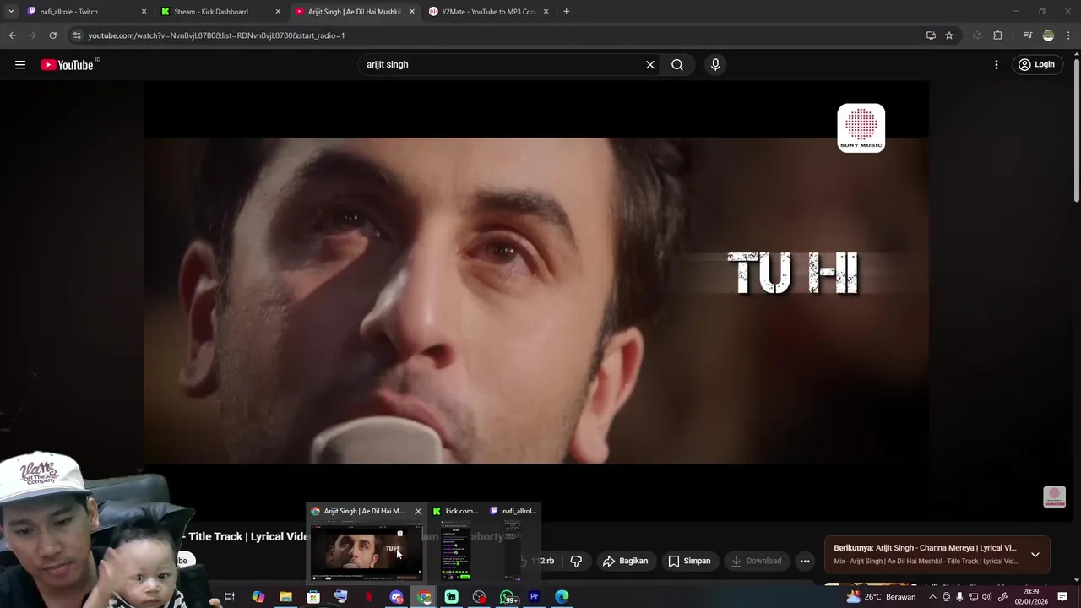The image size is (1081, 608).
Task: Switch to the Stream - Kick Dashboard tab
Action: click(x=221, y=12)
